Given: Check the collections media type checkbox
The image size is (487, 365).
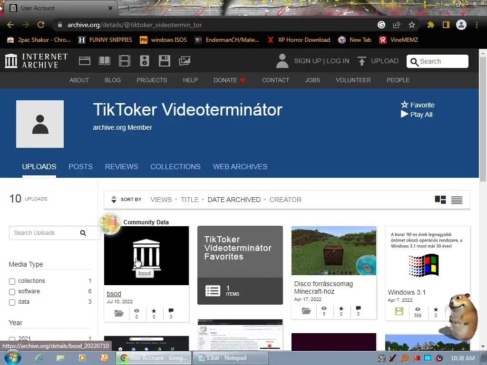Looking at the screenshot, I should [x=12, y=281].
